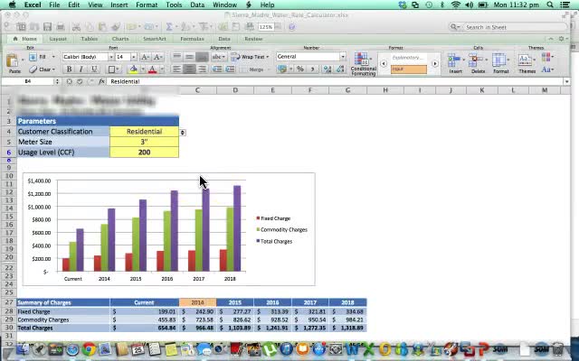Click the AutoSum sigma icon

tap(169, 27)
